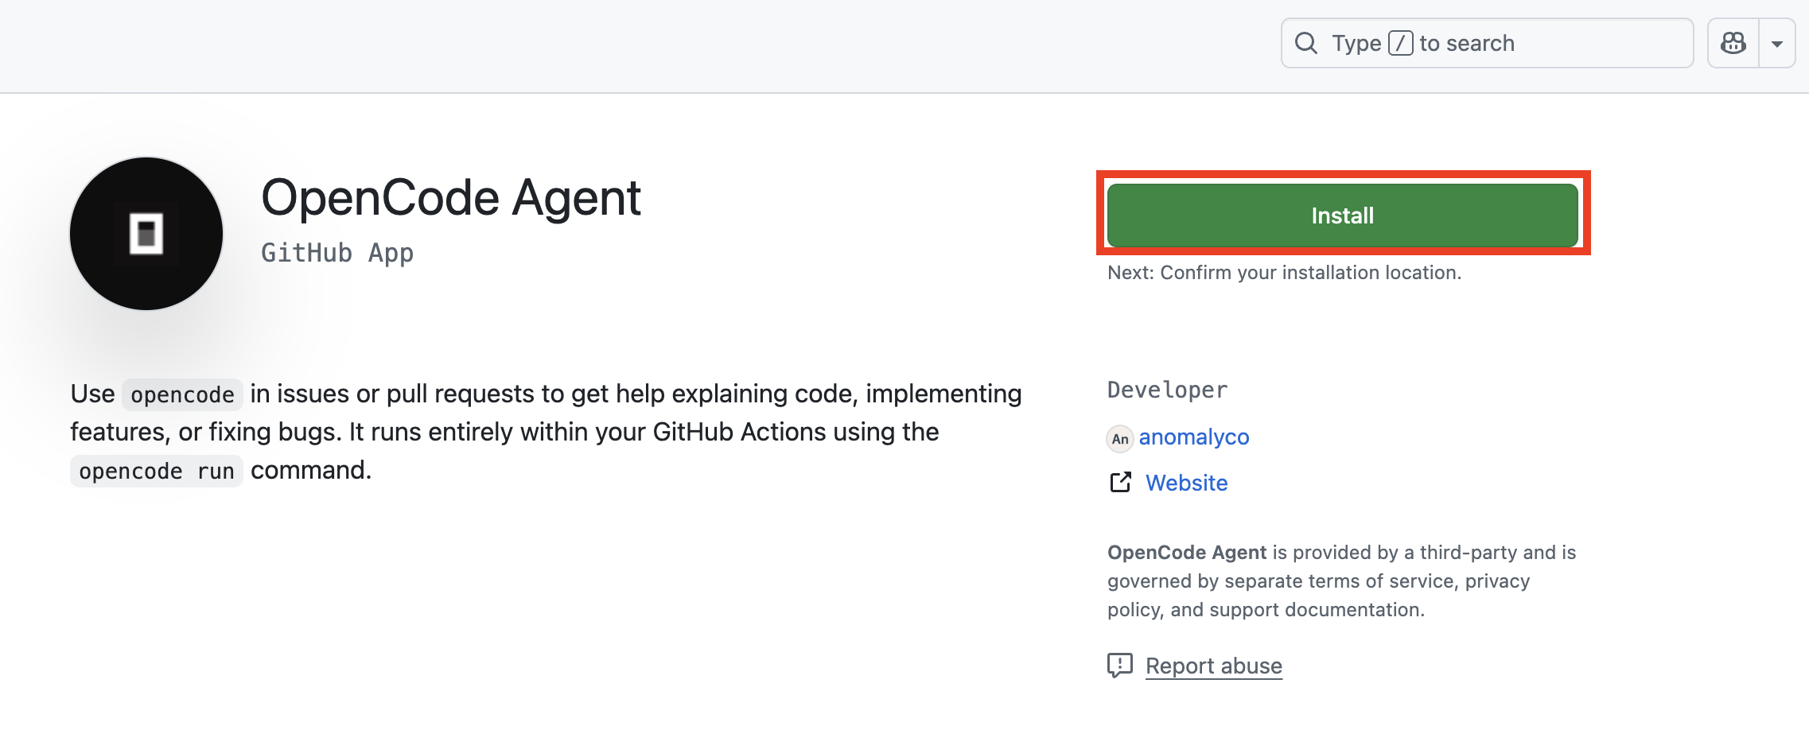Image resolution: width=1809 pixels, height=730 pixels.
Task: Click the green Install button
Action: (1342, 216)
